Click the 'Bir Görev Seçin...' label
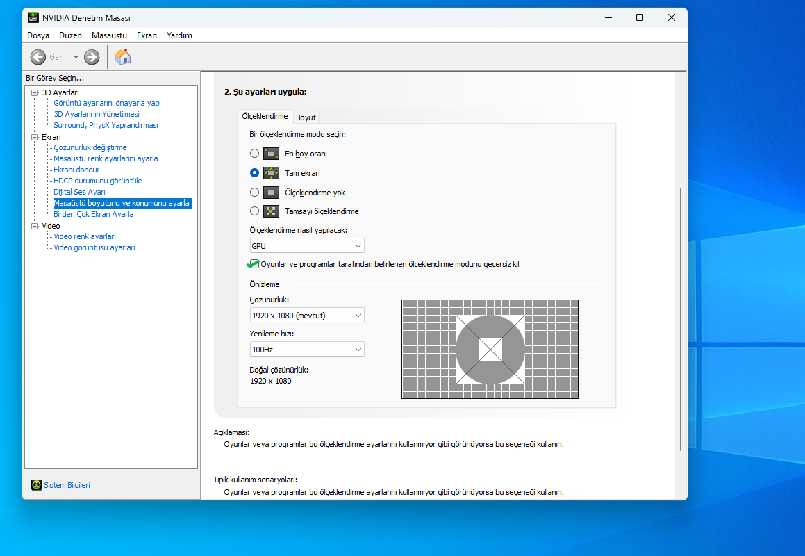The width and height of the screenshot is (805, 556). pos(55,78)
